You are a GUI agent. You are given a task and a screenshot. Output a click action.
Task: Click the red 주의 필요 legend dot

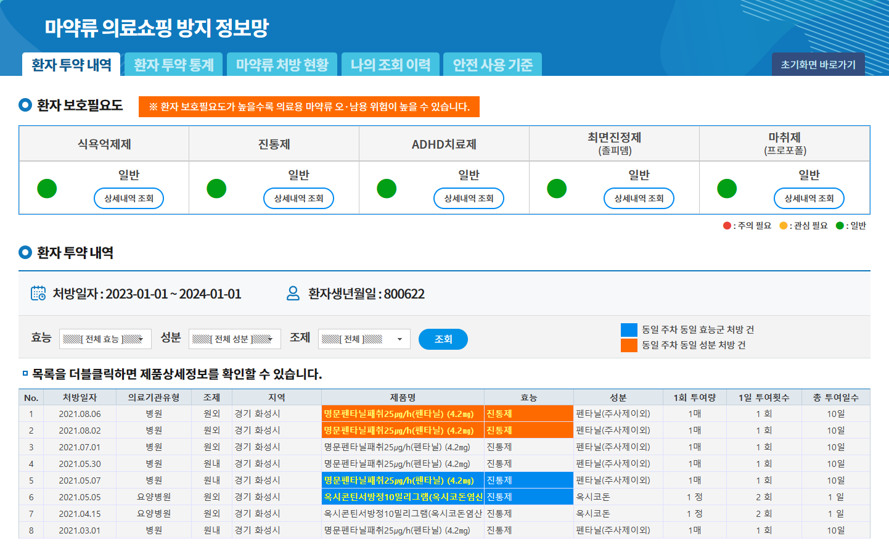click(727, 226)
